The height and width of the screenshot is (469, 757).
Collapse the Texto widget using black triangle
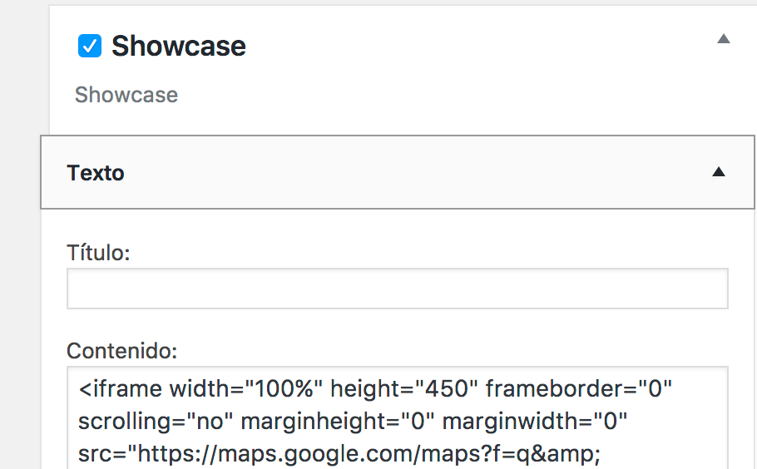719,172
